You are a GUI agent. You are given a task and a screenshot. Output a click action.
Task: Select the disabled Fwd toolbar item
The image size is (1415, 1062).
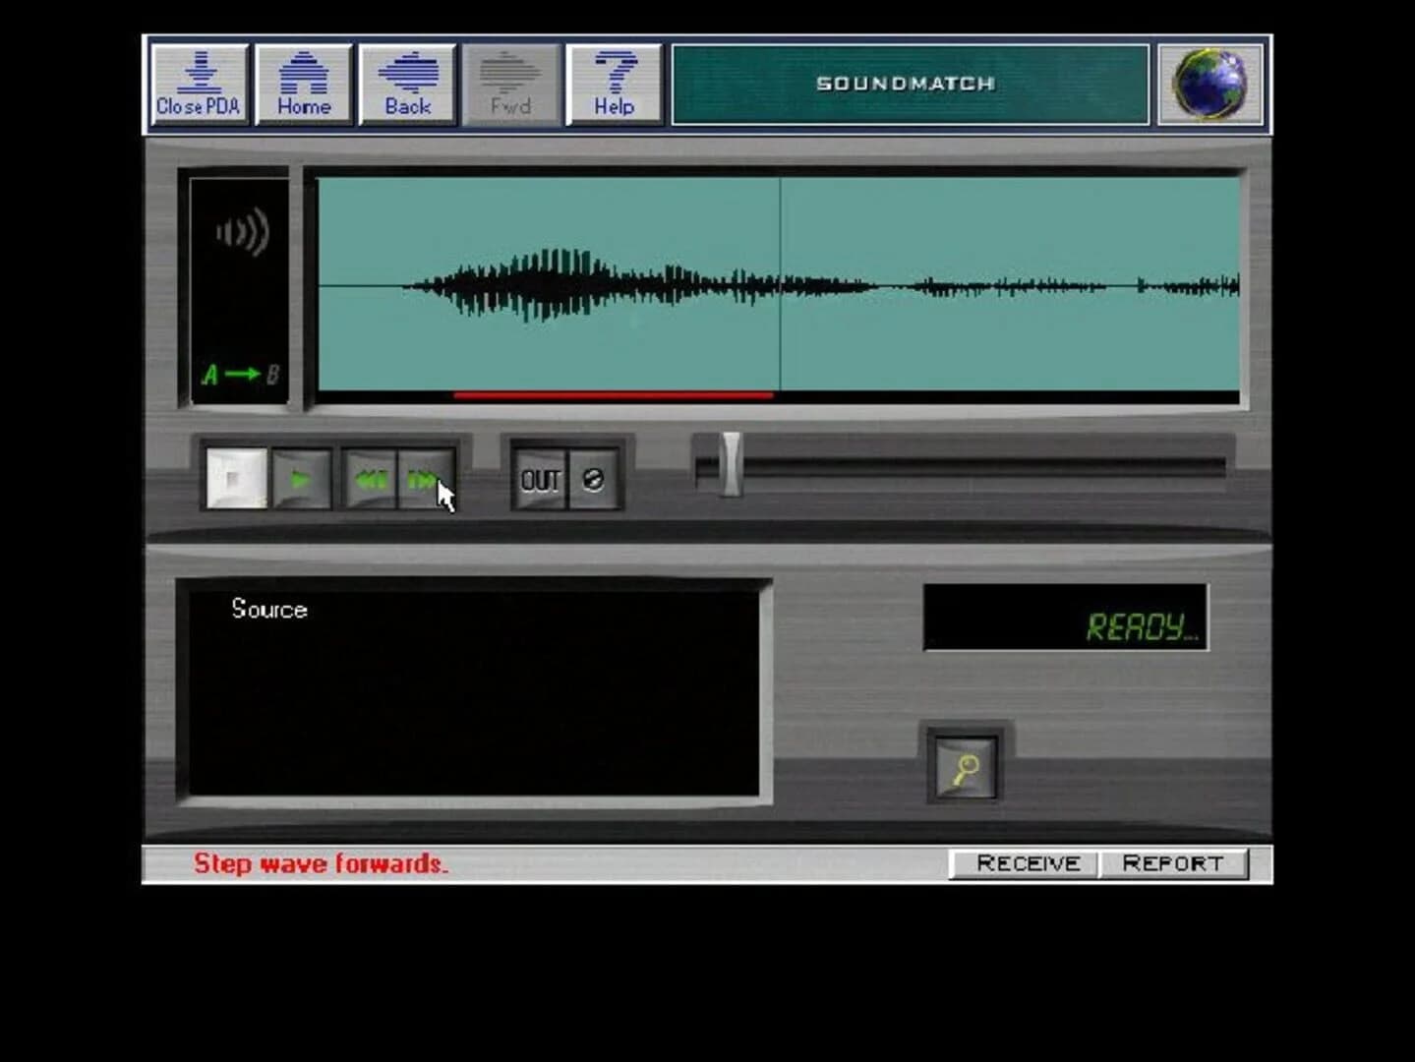(509, 84)
